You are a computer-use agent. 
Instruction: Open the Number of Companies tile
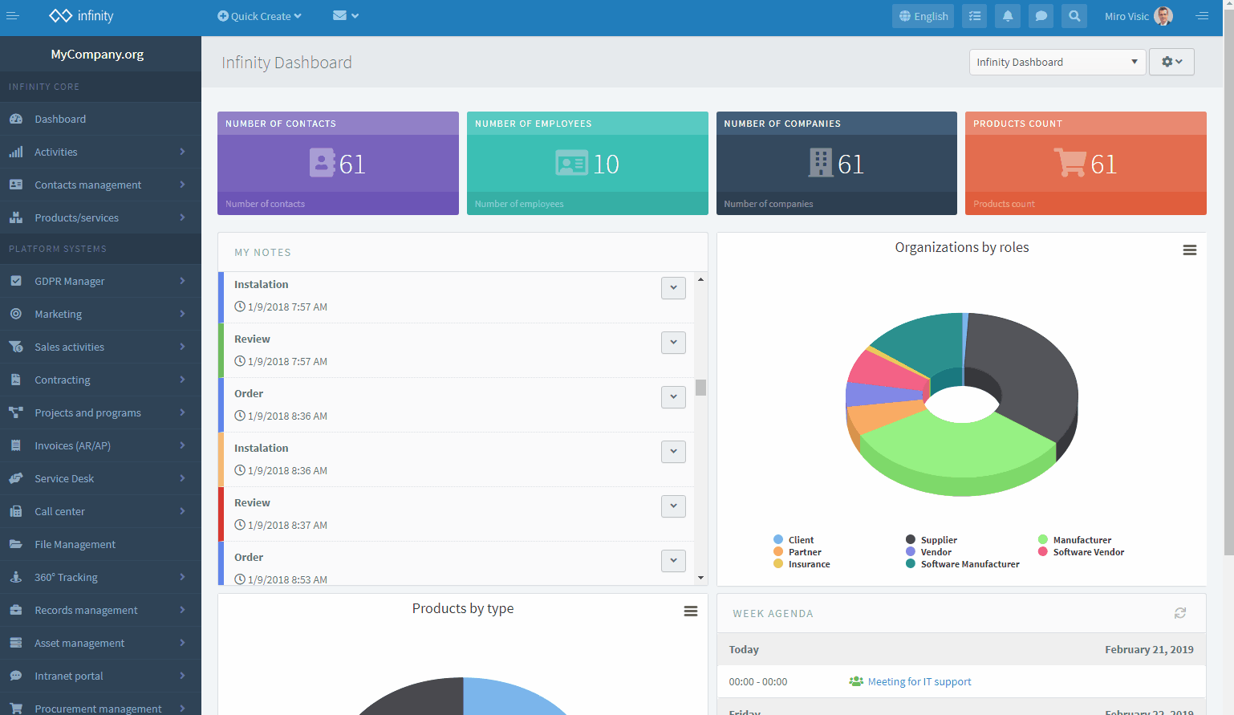tap(836, 163)
